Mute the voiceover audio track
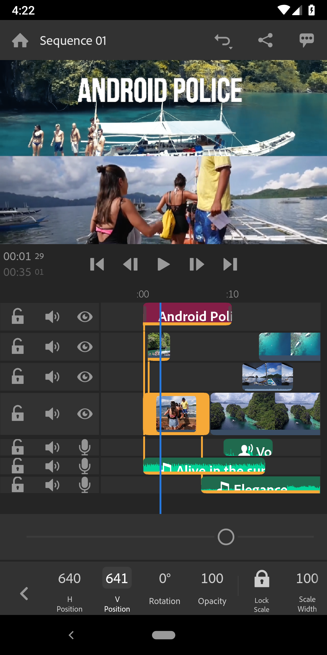The image size is (327, 655). click(52, 447)
